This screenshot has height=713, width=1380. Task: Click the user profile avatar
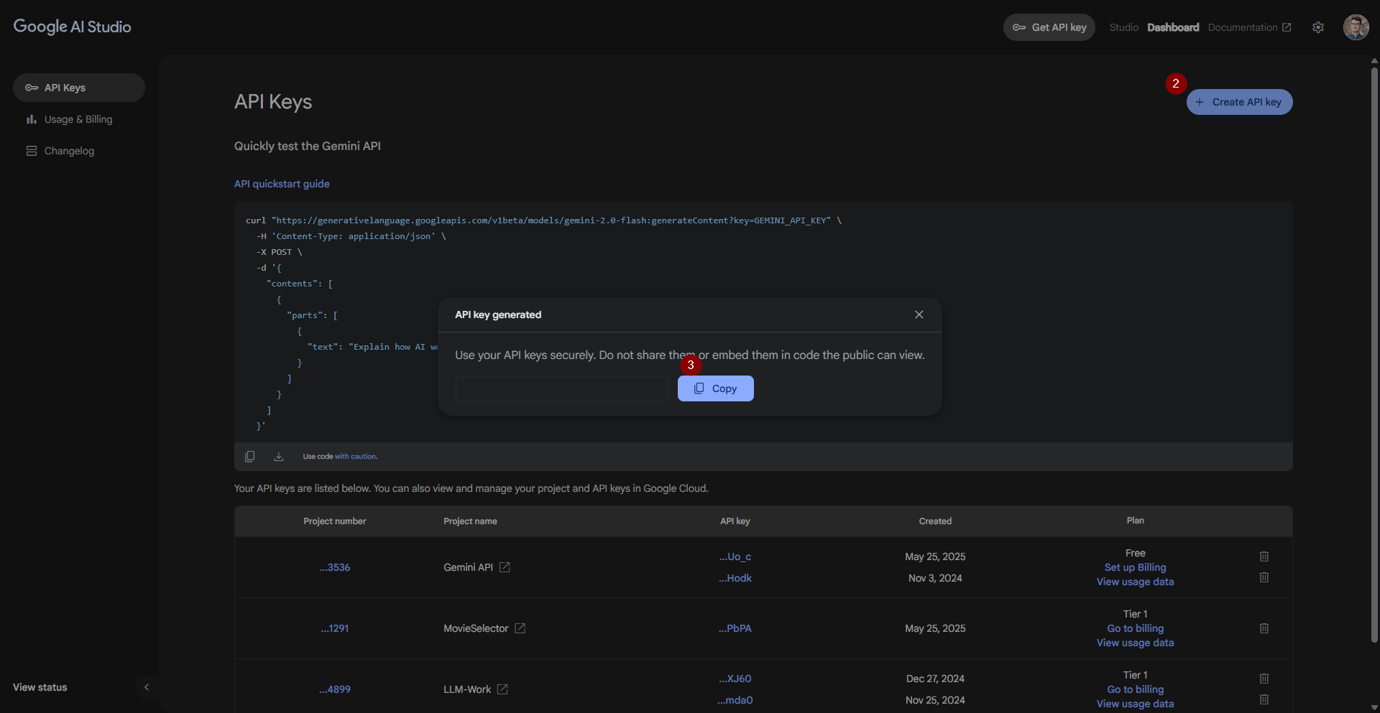(1356, 27)
